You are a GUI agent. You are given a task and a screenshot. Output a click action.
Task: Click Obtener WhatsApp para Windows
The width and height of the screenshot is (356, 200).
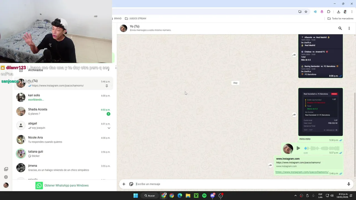pyautogui.click(x=62, y=186)
